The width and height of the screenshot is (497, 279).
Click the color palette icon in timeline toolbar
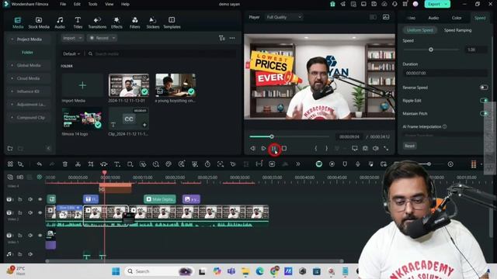click(169, 164)
